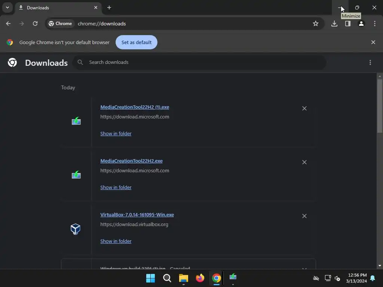Click the Chrome site info chip
The width and height of the screenshot is (383, 287).
pos(60,24)
